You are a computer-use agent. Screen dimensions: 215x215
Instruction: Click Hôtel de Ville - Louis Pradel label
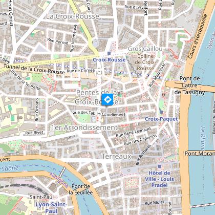tap(159, 179)
